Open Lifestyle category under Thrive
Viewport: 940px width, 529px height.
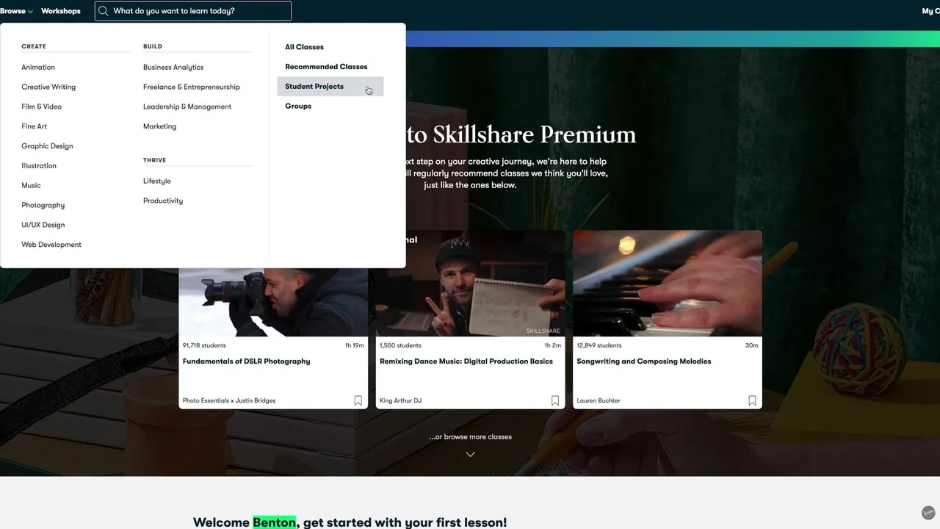(x=157, y=181)
